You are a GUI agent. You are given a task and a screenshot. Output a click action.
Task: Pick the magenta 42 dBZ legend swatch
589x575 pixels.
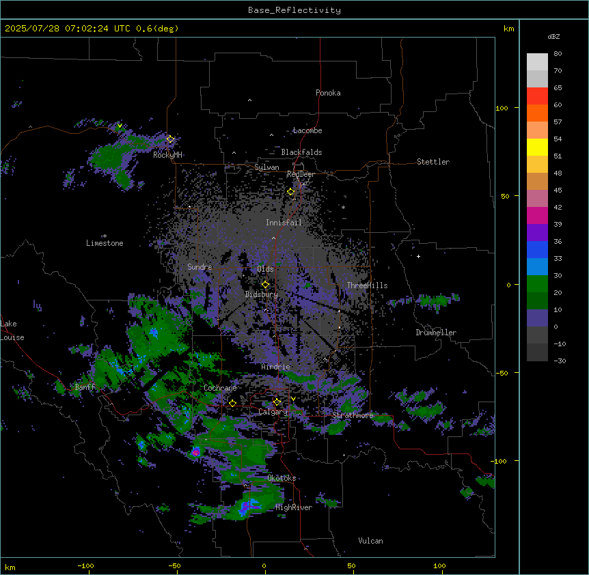click(x=537, y=215)
